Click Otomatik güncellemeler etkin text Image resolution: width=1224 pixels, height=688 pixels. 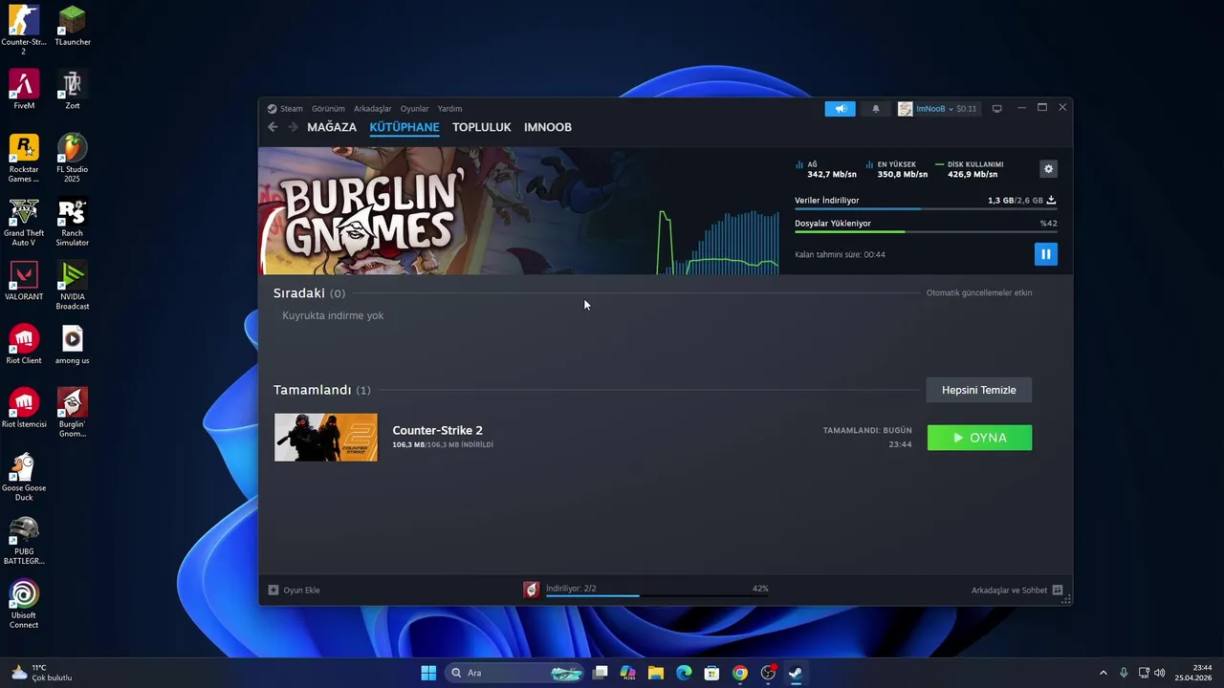pyautogui.click(x=979, y=293)
